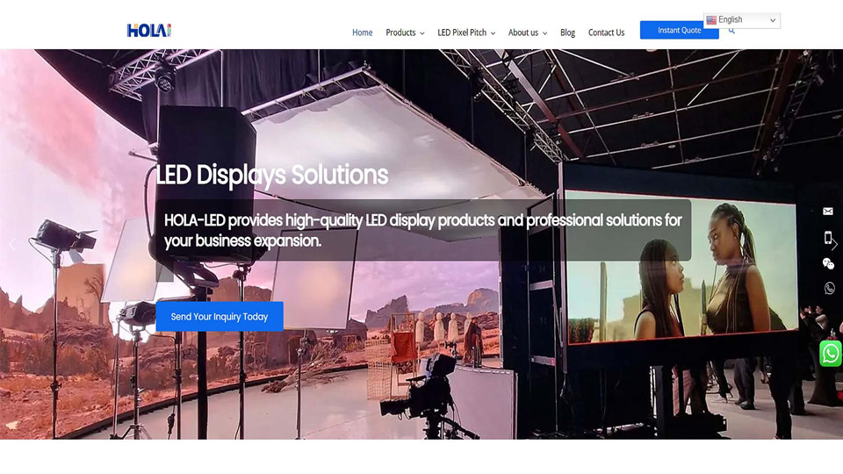The height and width of the screenshot is (474, 843).
Task: Open the English language selector
Action: [x=742, y=20]
